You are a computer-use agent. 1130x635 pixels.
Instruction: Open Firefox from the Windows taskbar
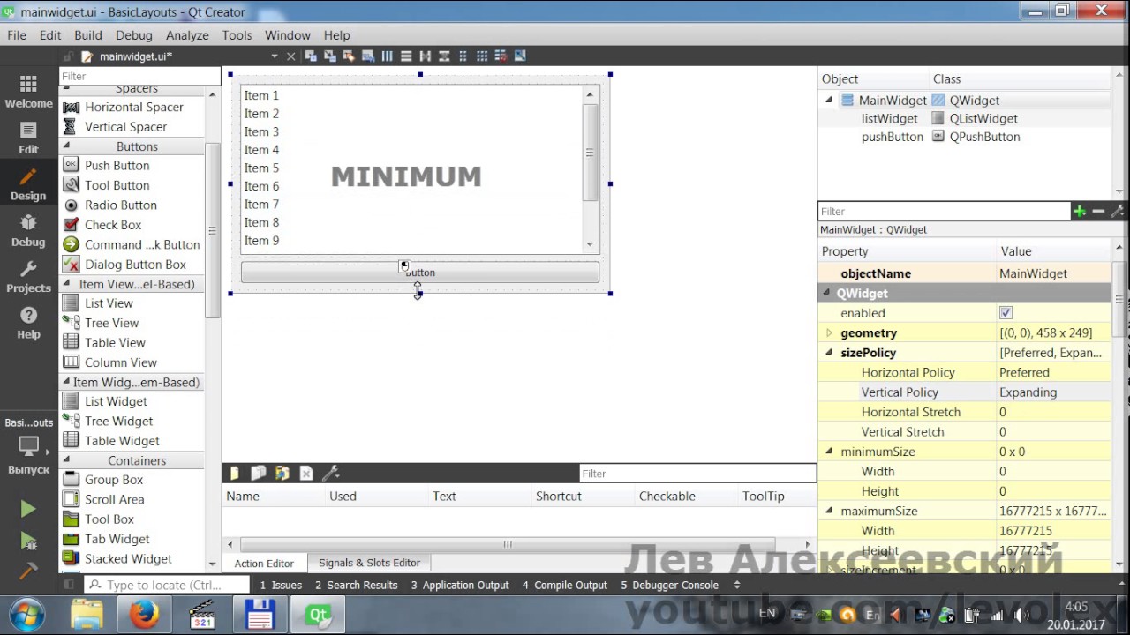[144, 614]
